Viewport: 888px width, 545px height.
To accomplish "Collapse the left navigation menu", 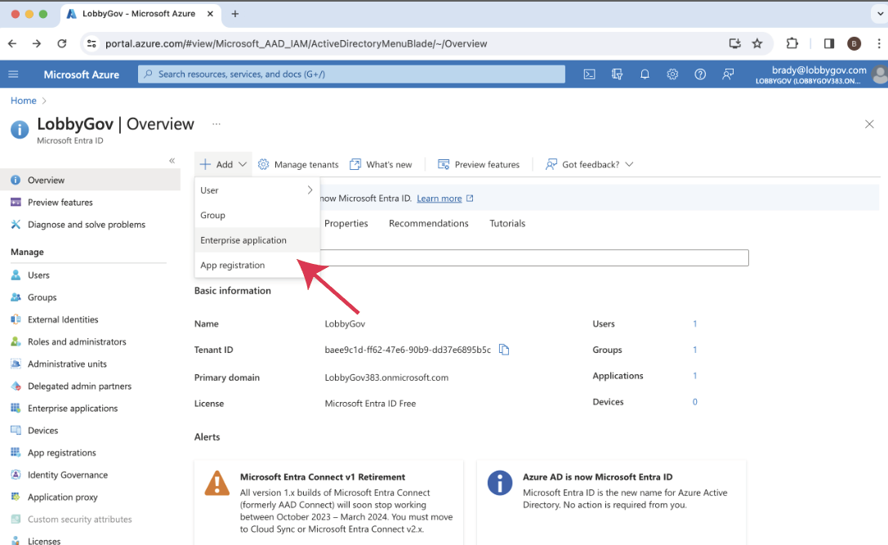I will (x=172, y=161).
